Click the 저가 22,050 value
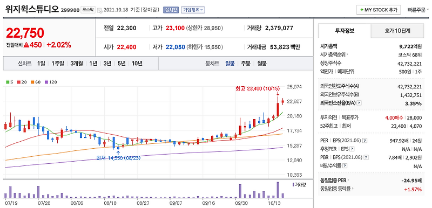Viewport: 432px width, 208px height. [175, 47]
